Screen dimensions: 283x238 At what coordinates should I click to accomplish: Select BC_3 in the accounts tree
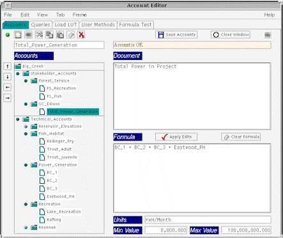(x=52, y=188)
